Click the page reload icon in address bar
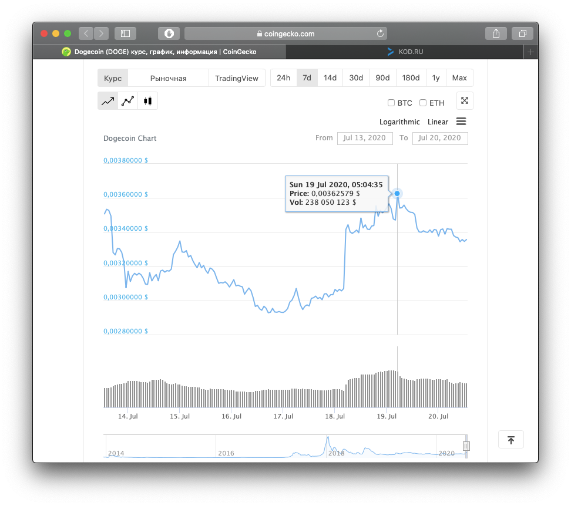The image size is (571, 506). pos(380,33)
